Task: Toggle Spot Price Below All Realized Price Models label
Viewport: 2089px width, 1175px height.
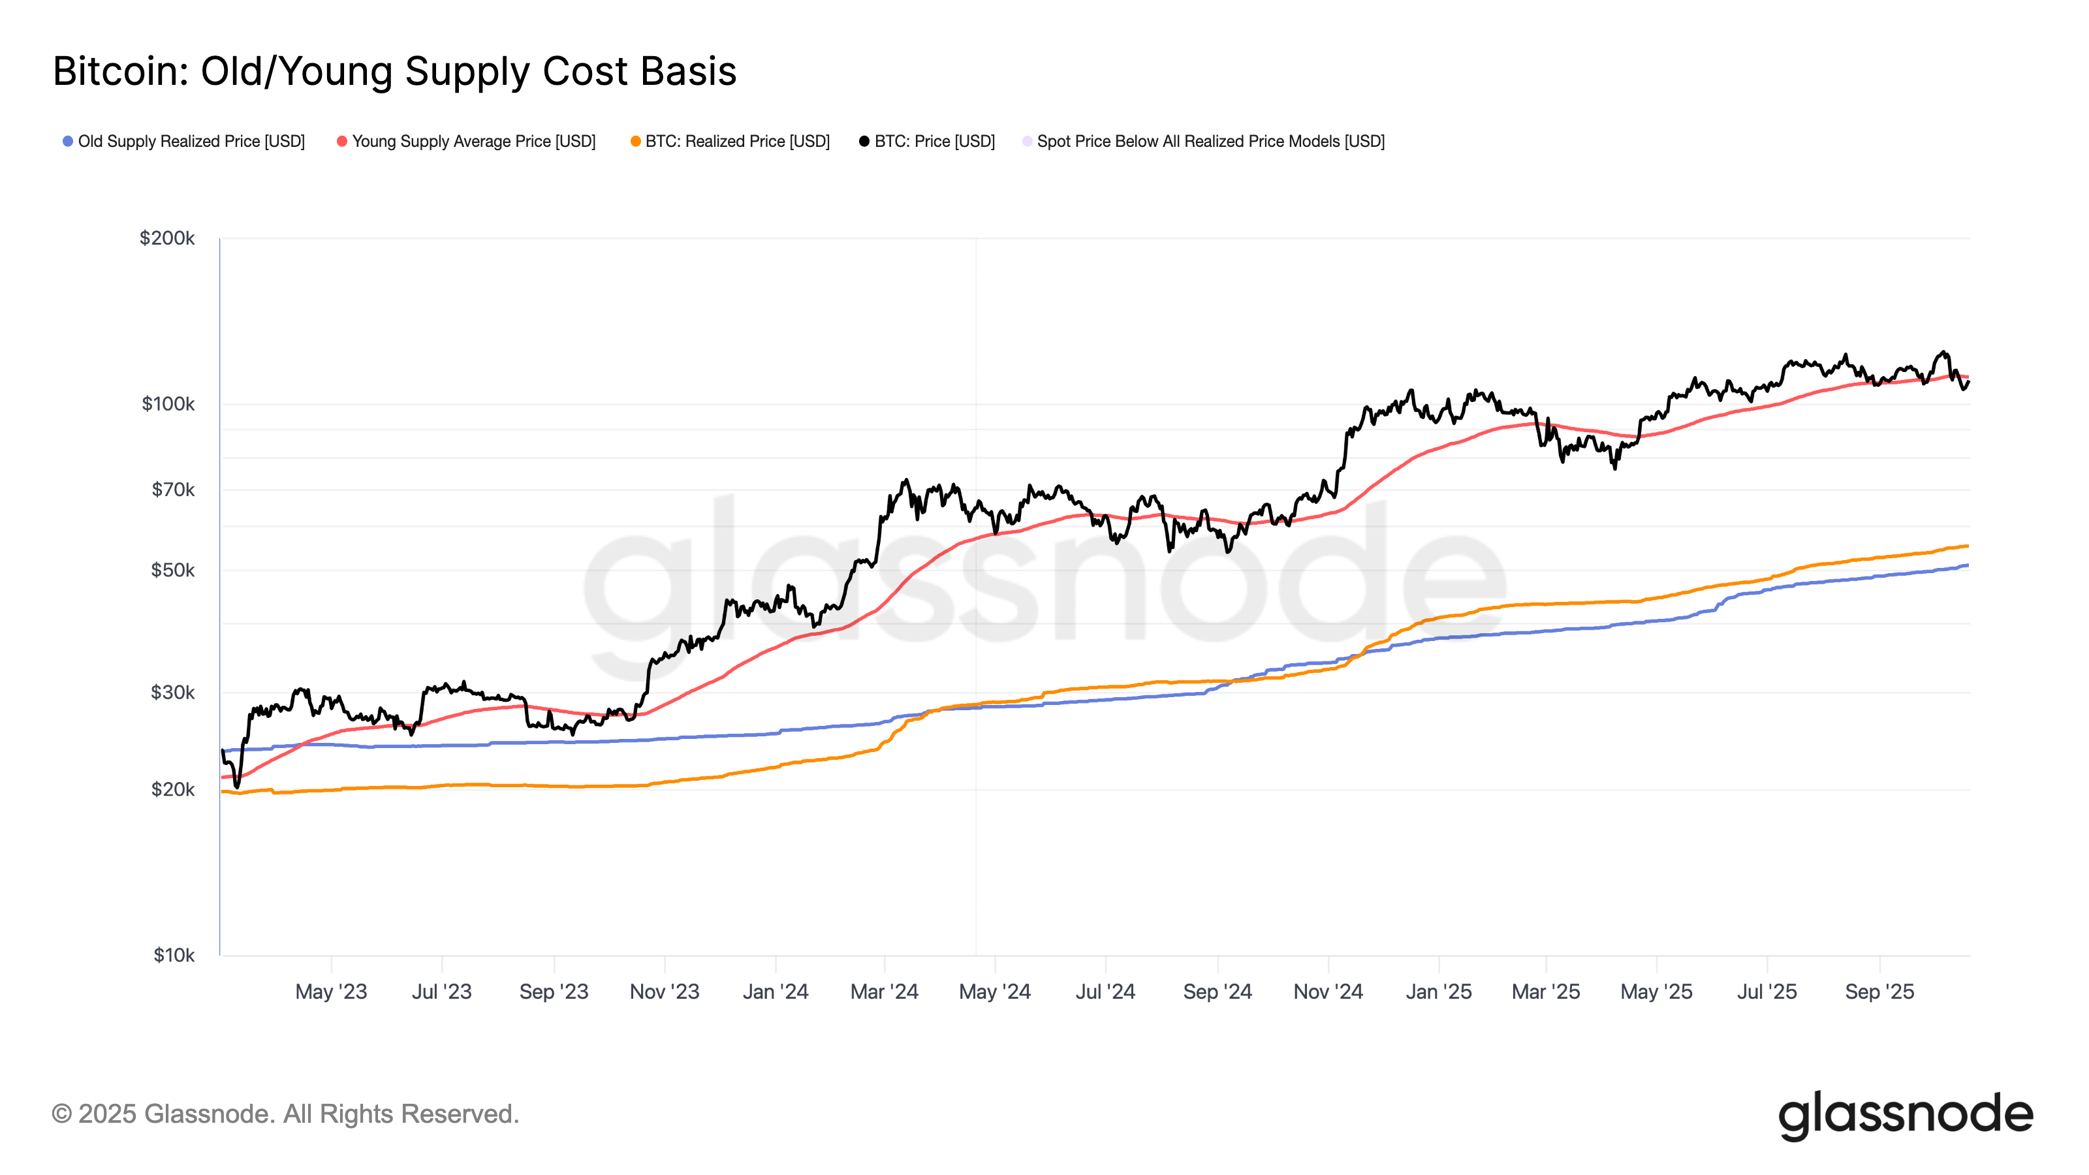Action: click(1211, 142)
